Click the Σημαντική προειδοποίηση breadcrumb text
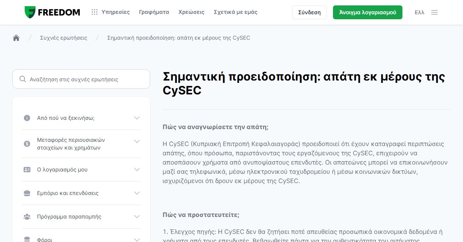 [179, 38]
